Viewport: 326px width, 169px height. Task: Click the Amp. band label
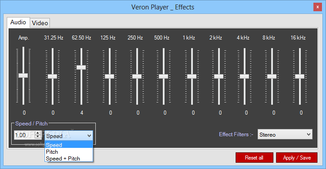[x=23, y=38]
